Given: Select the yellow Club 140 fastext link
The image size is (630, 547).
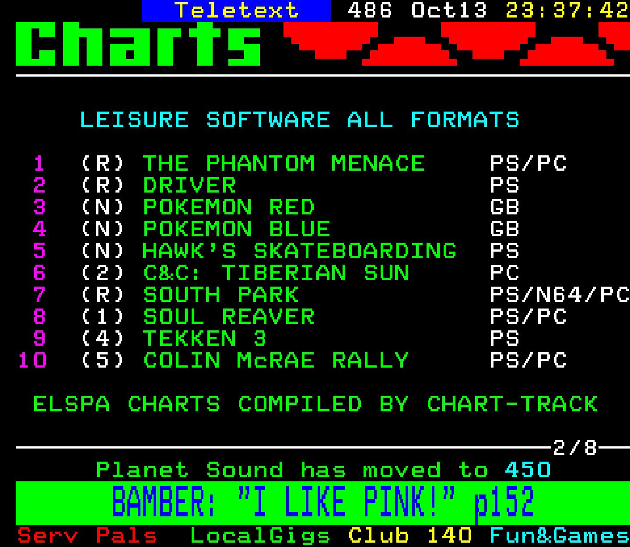Looking at the screenshot, I should [x=410, y=536].
